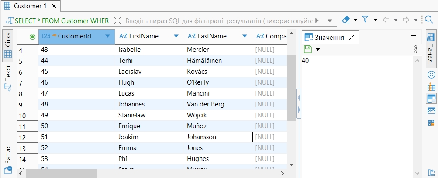Open the filter history dropdown
This screenshot has height=178, width=438.
pos(330,21)
